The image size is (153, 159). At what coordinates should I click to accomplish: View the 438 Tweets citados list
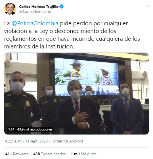point(49,154)
